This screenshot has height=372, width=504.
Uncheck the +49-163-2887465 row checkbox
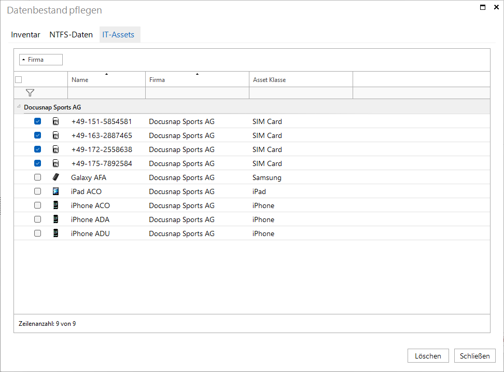pos(38,135)
